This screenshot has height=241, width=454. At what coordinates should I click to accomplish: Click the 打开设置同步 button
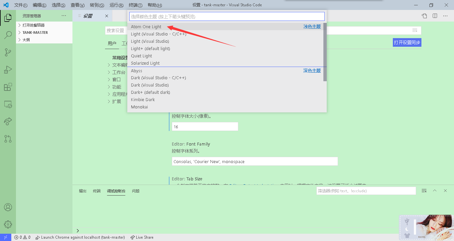pyautogui.click(x=407, y=42)
